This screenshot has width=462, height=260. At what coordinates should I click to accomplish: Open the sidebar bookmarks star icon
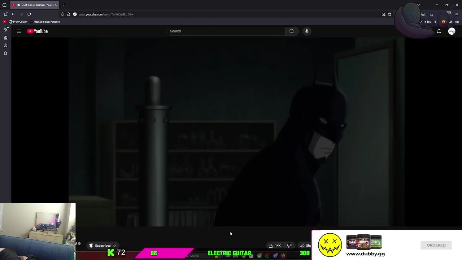5,53
